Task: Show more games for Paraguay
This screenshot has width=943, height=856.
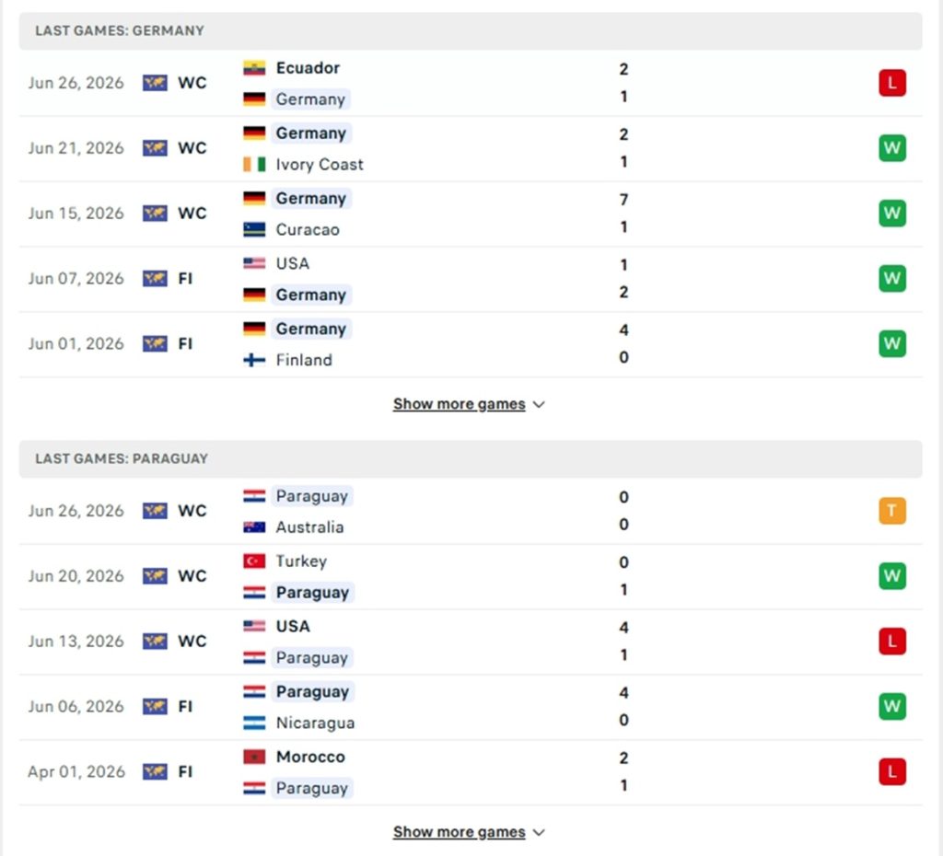Action: coord(459,832)
